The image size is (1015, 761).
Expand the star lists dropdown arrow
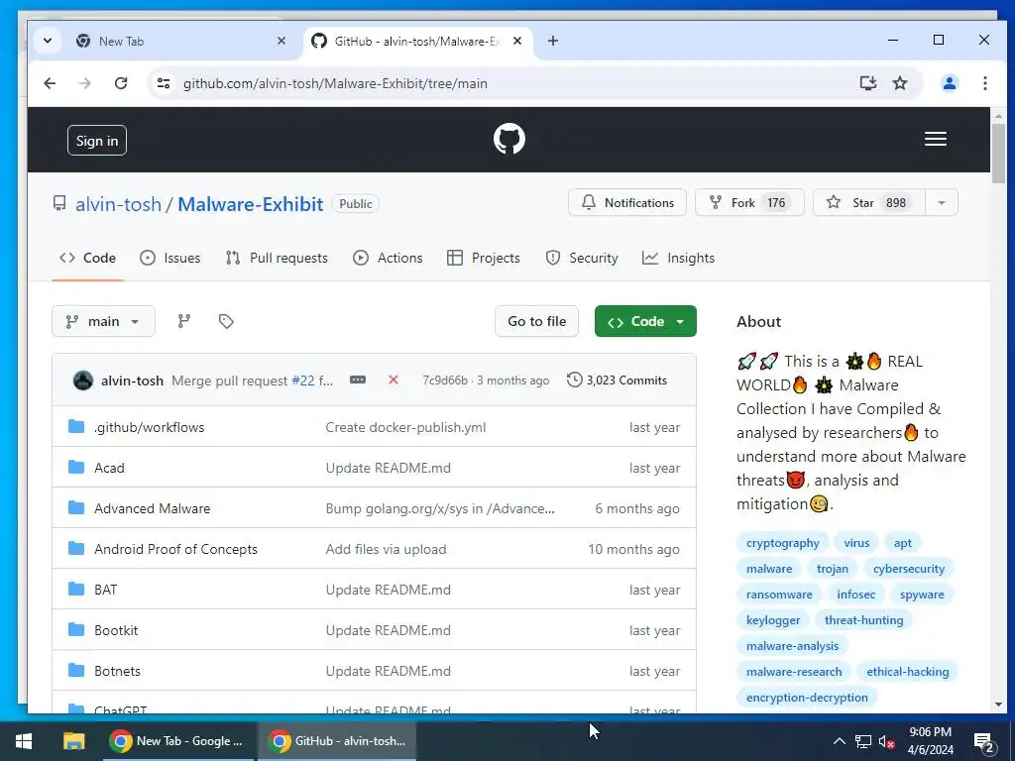coord(942,202)
